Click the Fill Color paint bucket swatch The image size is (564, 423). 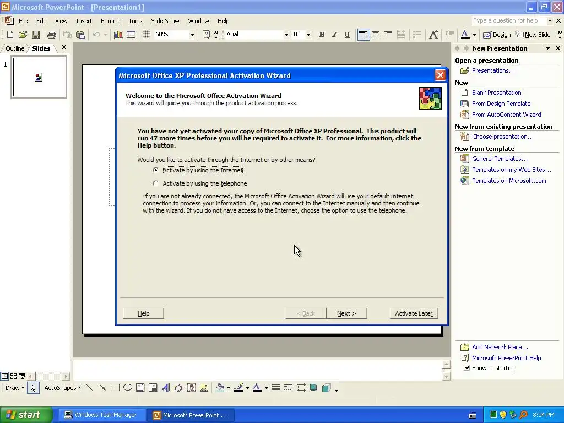pyautogui.click(x=220, y=388)
